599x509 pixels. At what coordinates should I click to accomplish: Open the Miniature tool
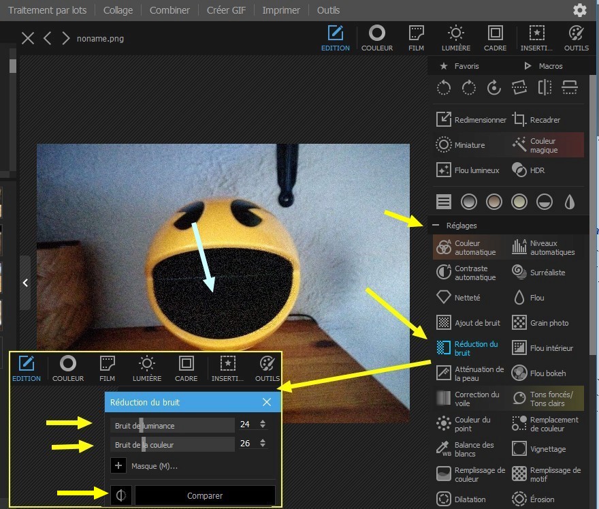[x=461, y=145]
